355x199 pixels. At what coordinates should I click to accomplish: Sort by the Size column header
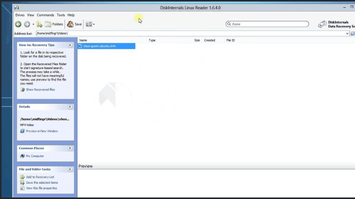[x=197, y=40]
